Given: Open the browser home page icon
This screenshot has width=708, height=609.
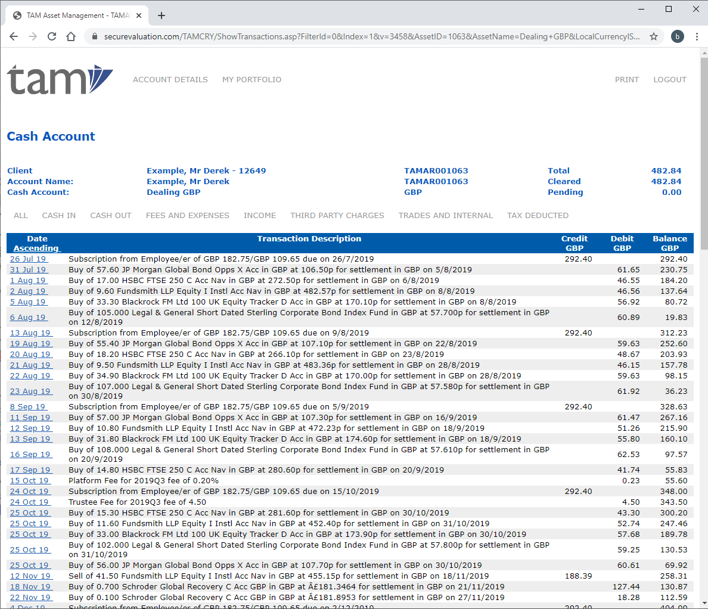Looking at the screenshot, I should coord(71,36).
